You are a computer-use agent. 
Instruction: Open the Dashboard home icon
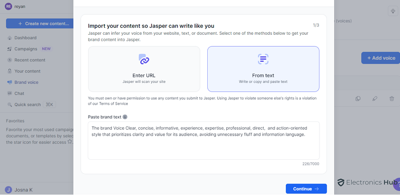10,38
